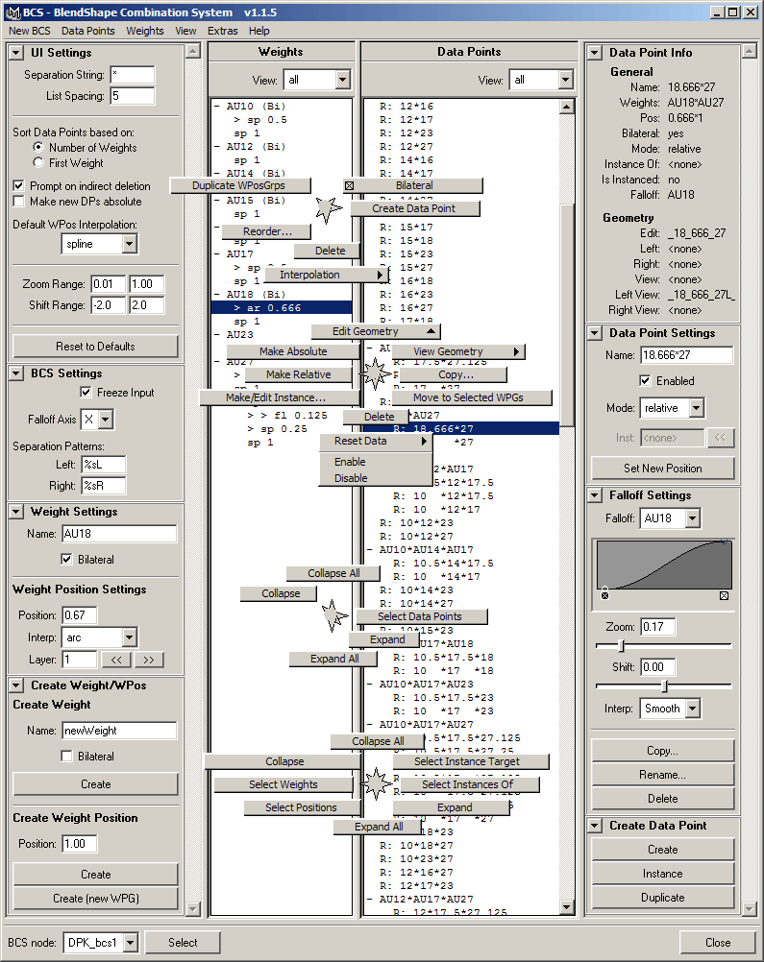Screen dimensions: 764x962
Task: Click the layer decrease << button
Action: click(x=115, y=660)
